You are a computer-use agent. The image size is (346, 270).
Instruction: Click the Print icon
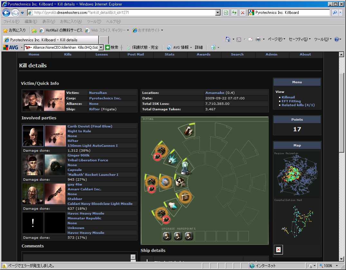(258, 39)
